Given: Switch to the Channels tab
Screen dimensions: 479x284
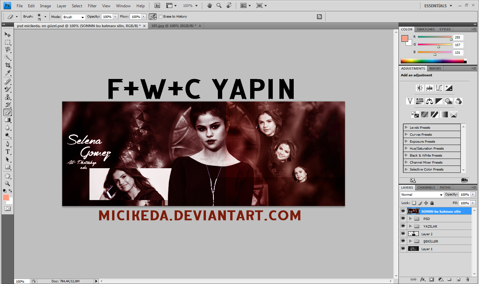Looking at the screenshot, I should coord(426,187).
